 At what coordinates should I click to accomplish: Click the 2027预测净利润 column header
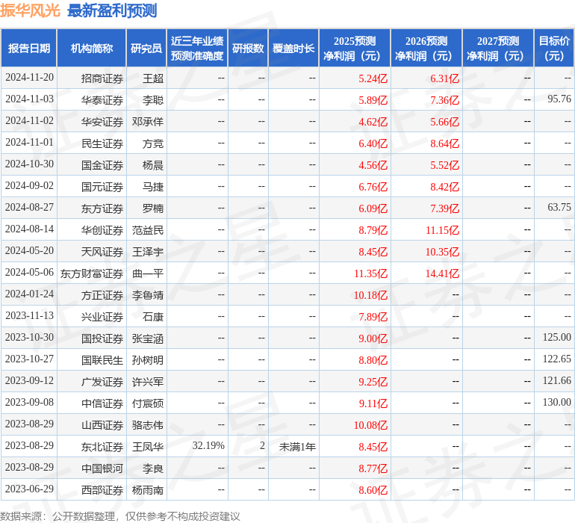tap(498, 48)
